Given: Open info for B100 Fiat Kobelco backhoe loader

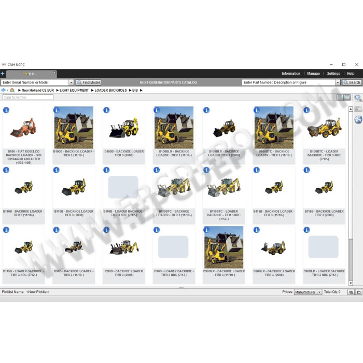Looking at the screenshot, I should coord(6,110).
